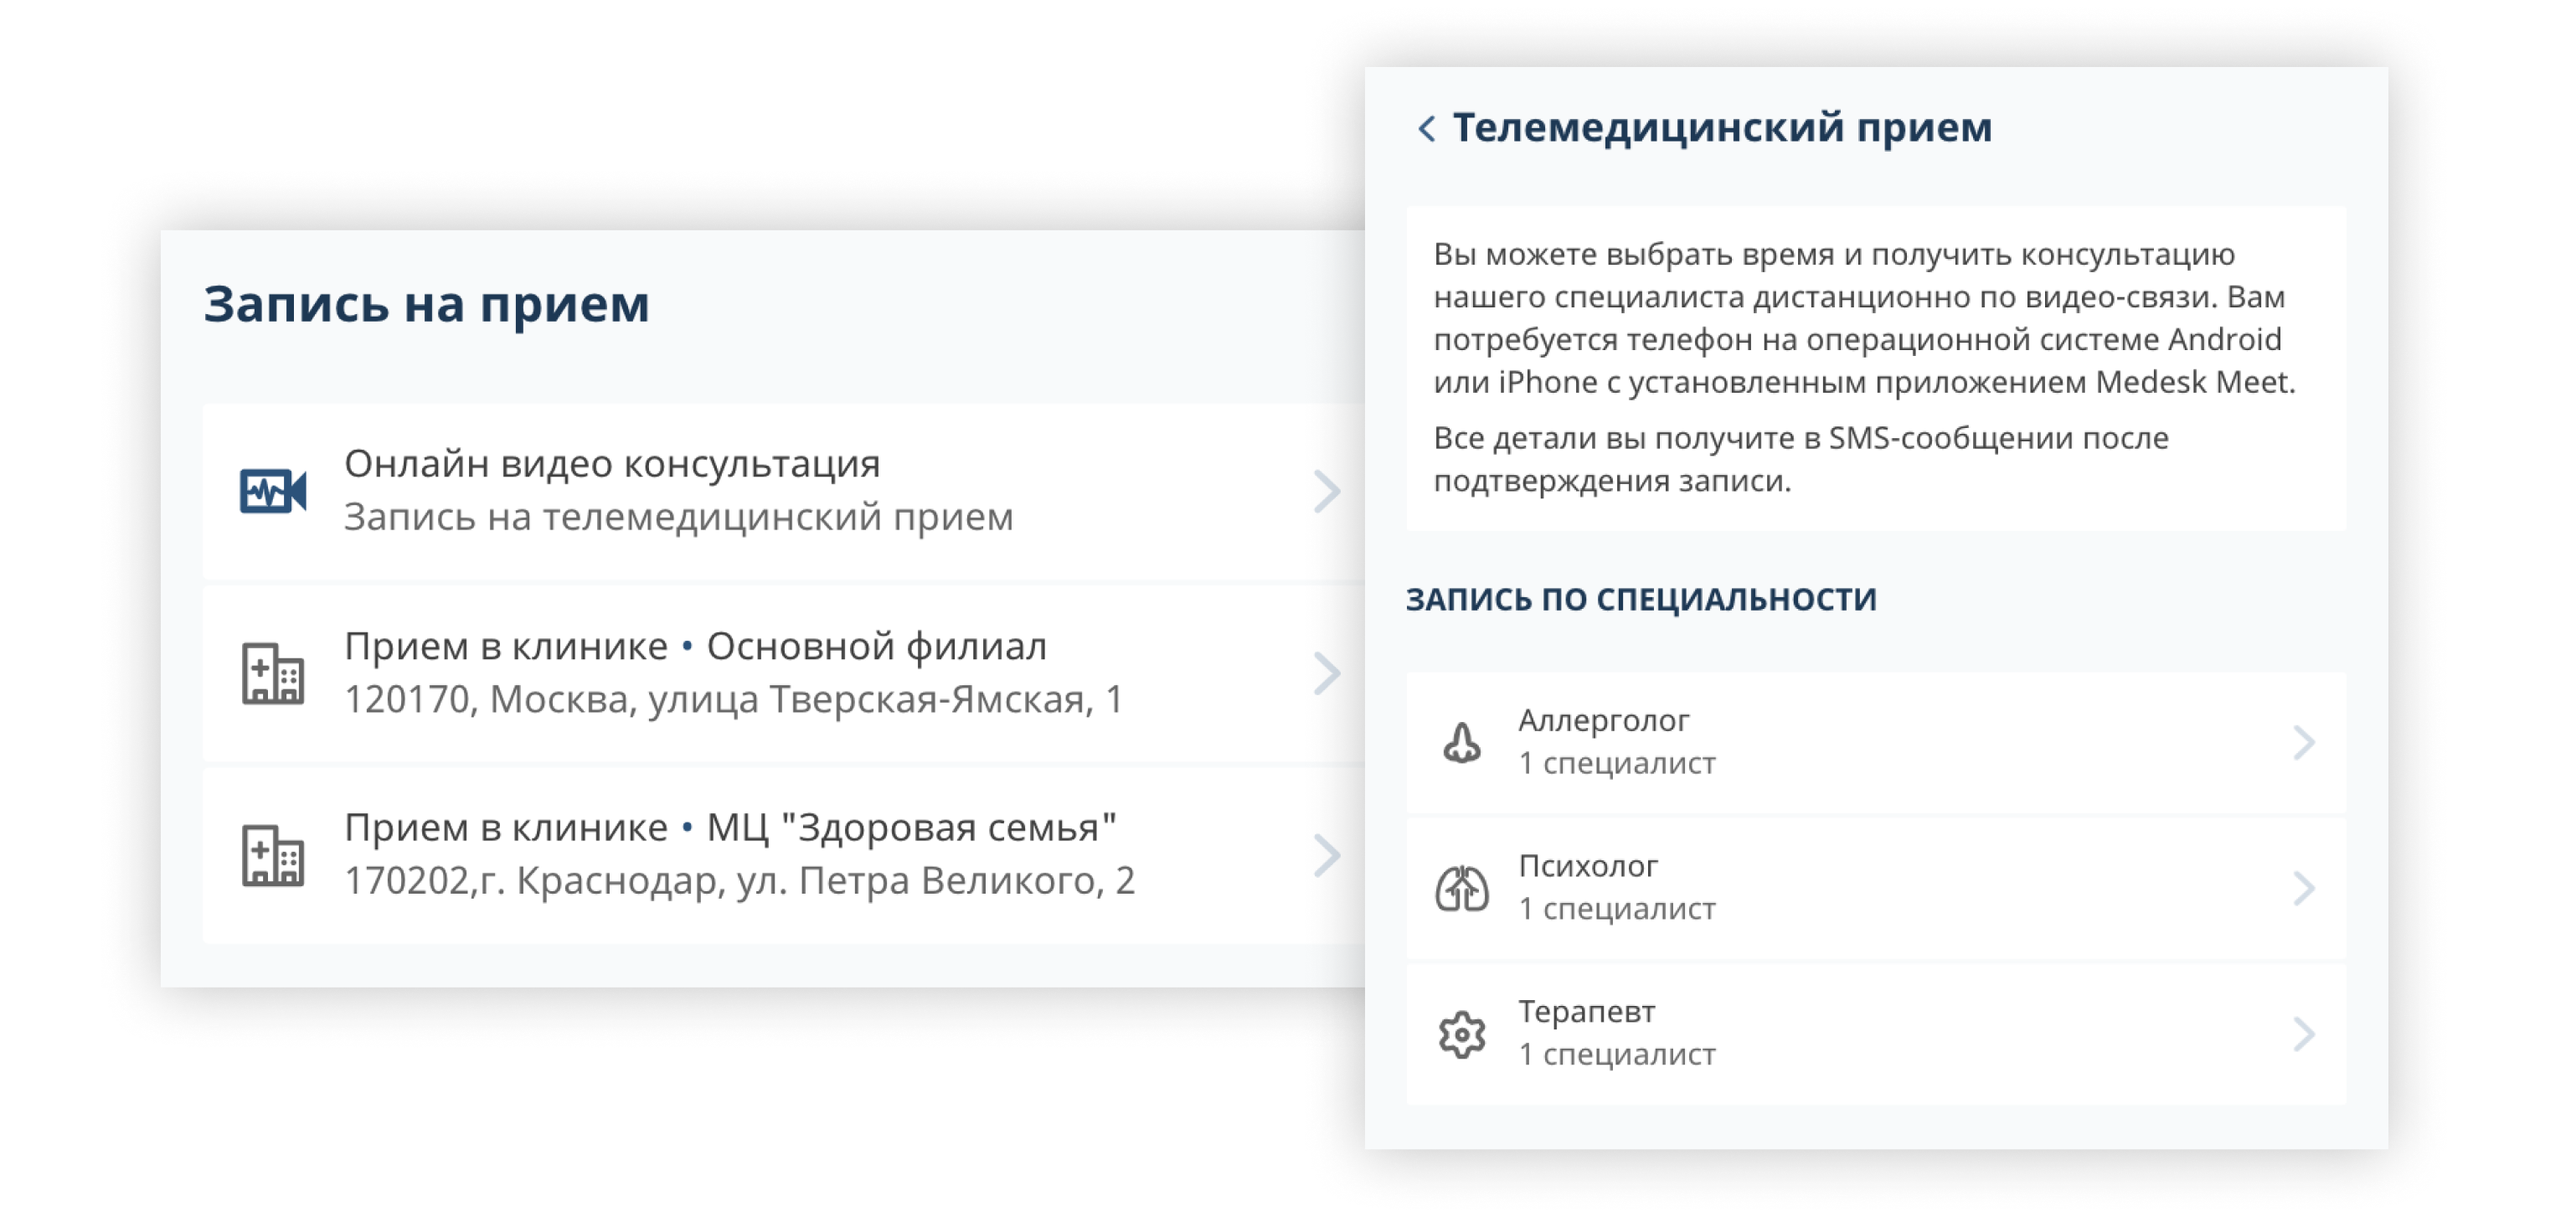
Task: Click the clinic building icon for Основной филиал
Action: pyautogui.click(x=273, y=673)
